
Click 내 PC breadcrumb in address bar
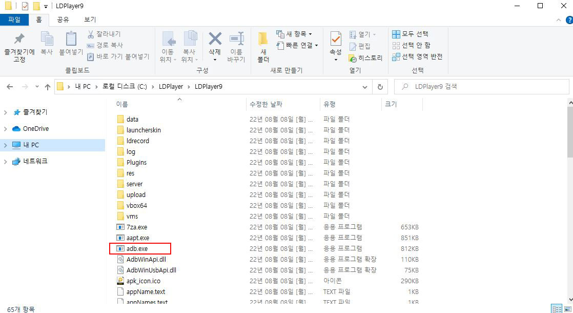coord(83,87)
